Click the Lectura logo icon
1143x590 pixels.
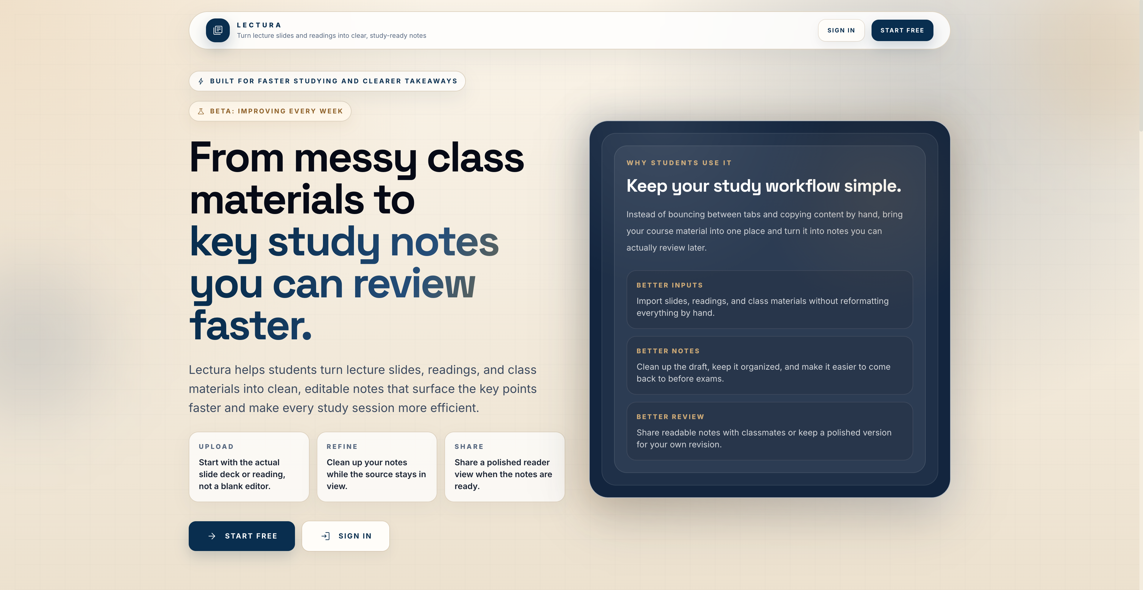(217, 30)
